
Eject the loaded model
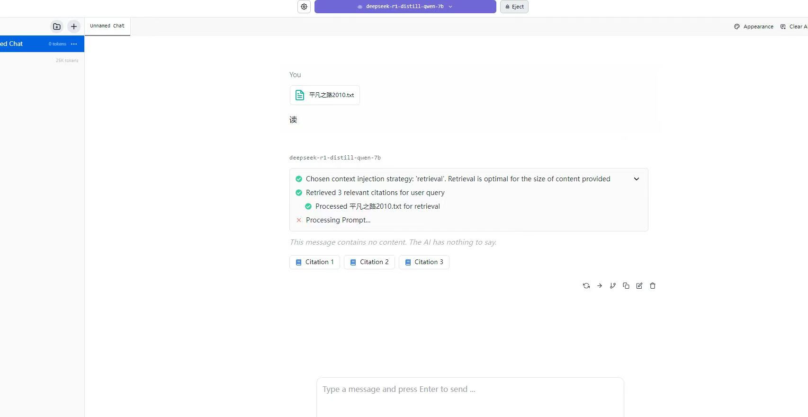click(514, 7)
